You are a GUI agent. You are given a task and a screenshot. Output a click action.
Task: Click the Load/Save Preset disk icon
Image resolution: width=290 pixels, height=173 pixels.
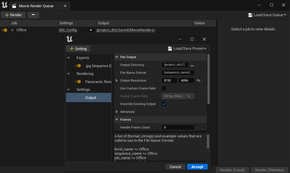point(170,49)
